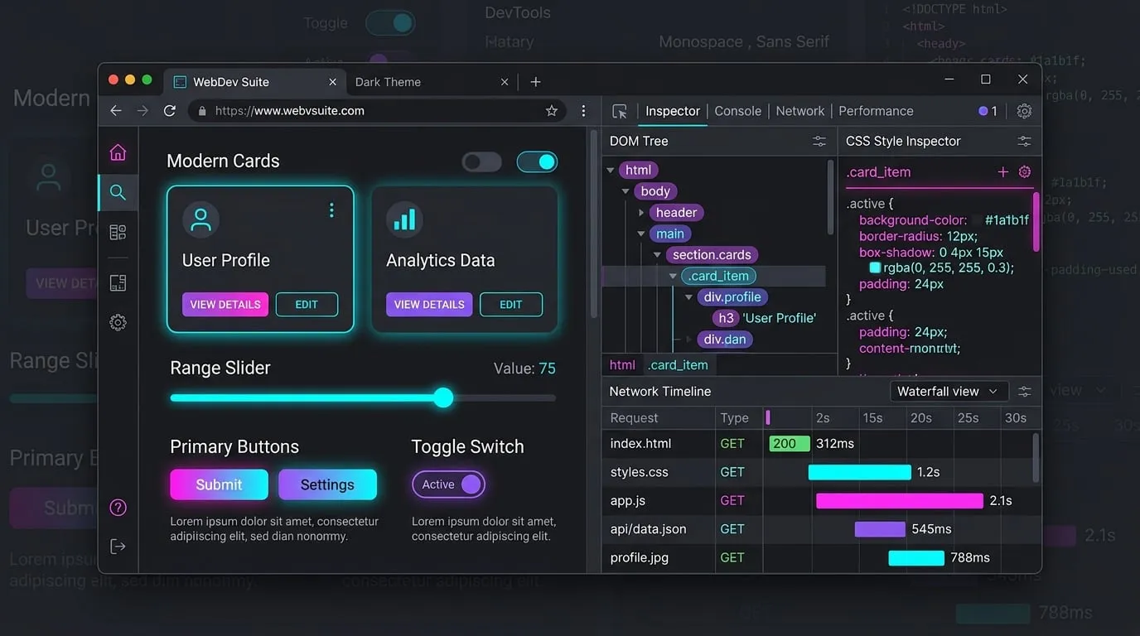1140x636 pixels.
Task: Select the WebDev Suite browser tab
Action: tap(254, 82)
